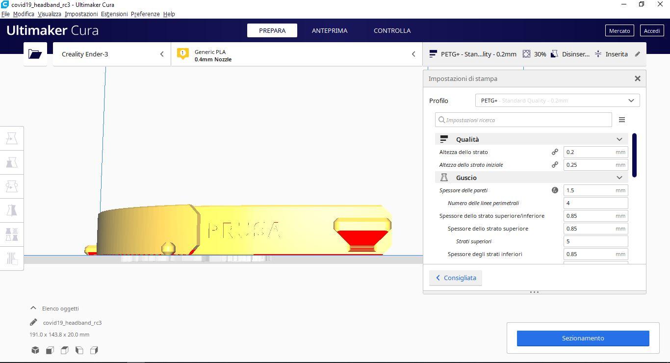The height and width of the screenshot is (363, 670).
Task: Click the model dimensions 191.0 x 143.8 x 20.0 mm
Action: (x=59, y=335)
